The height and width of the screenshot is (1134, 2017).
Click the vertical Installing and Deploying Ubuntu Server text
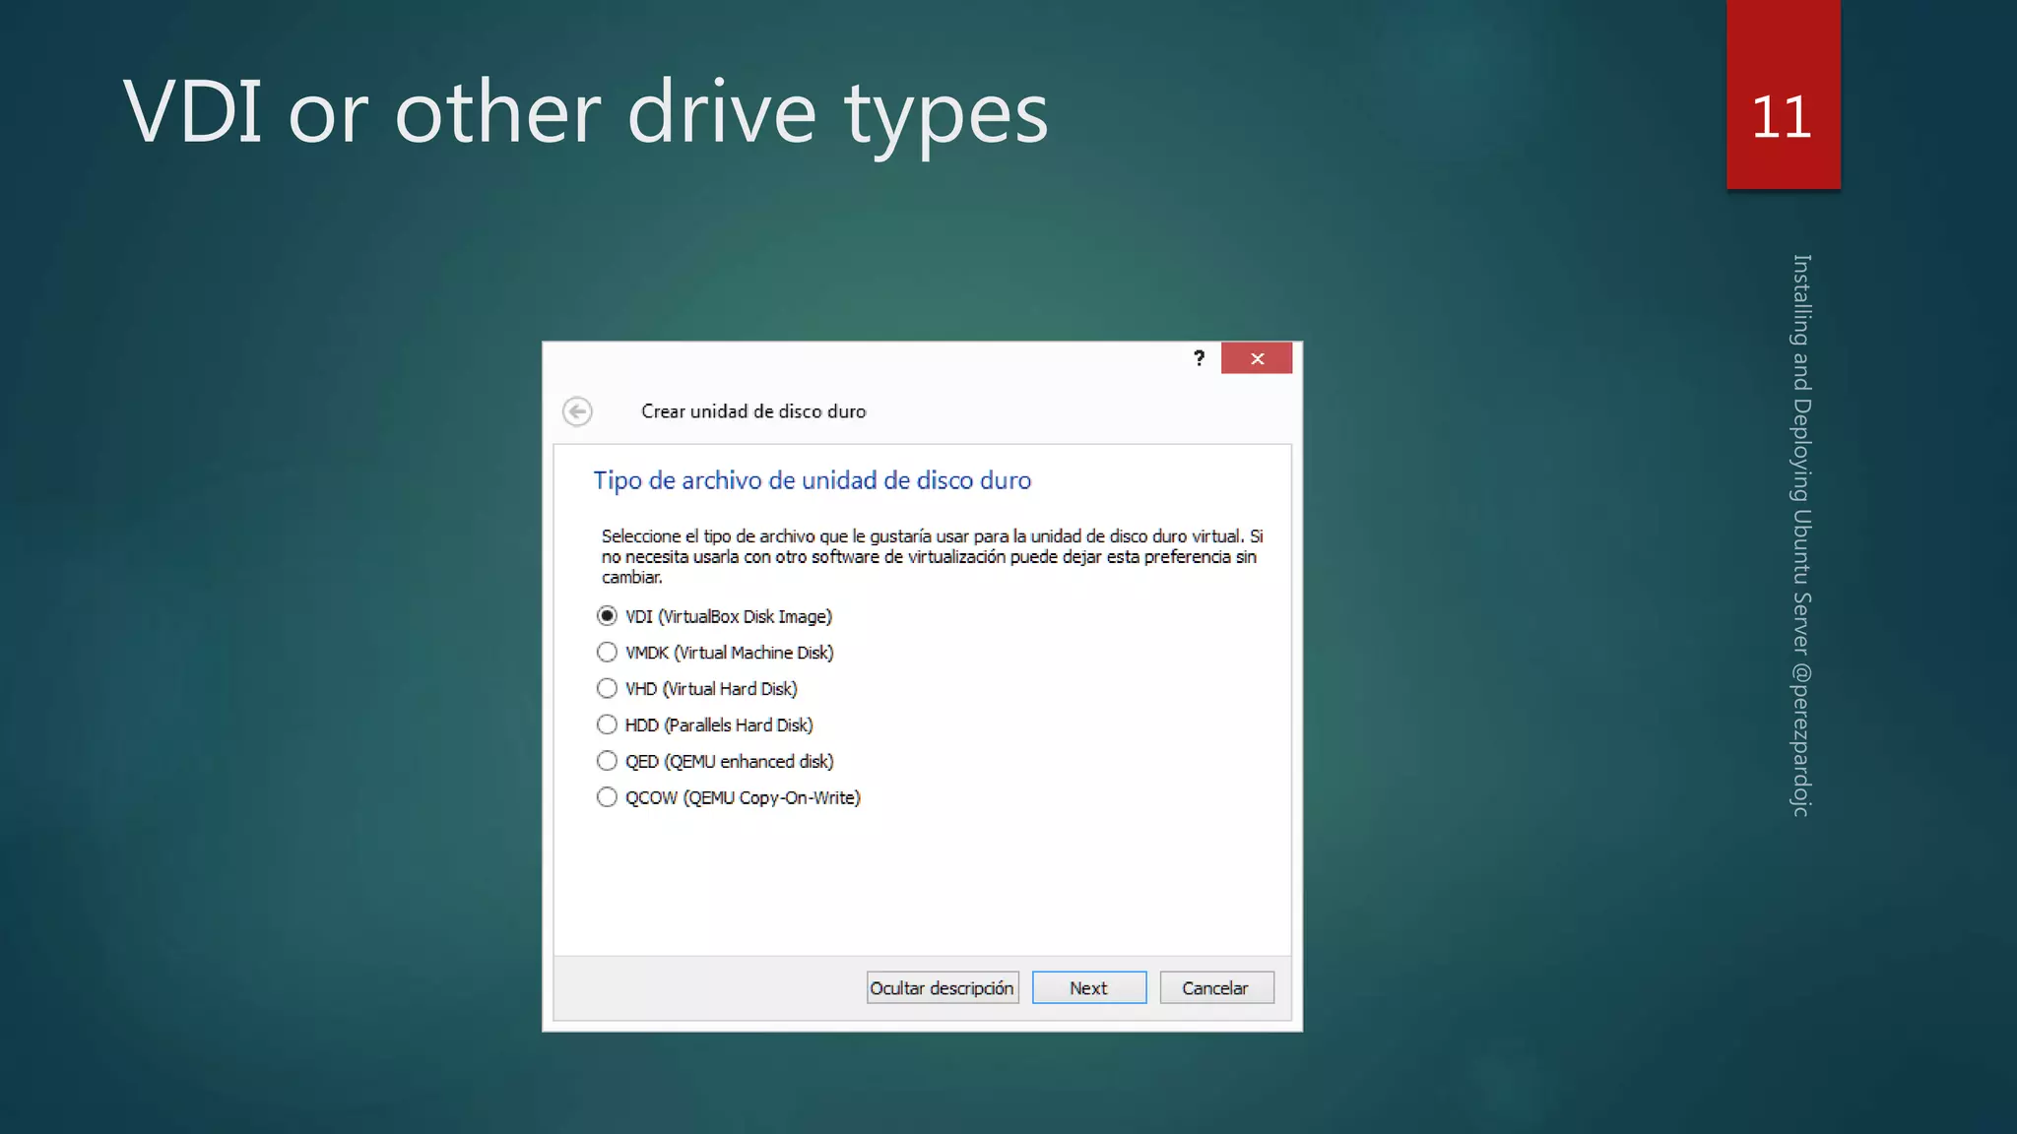click(1801, 453)
